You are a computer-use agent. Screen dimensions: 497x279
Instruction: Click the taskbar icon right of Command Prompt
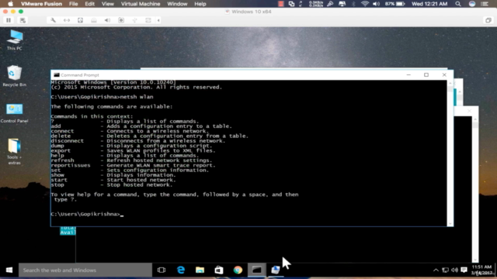click(x=275, y=270)
